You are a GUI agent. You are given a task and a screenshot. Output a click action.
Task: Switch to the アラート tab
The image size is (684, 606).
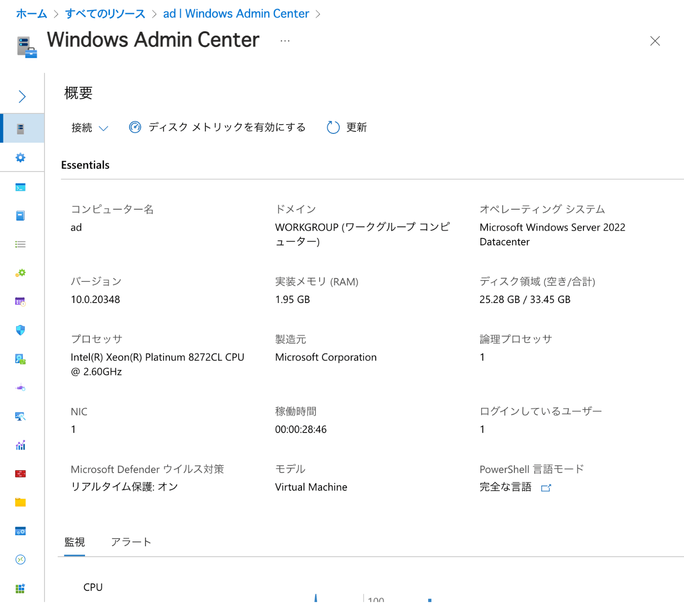(131, 542)
